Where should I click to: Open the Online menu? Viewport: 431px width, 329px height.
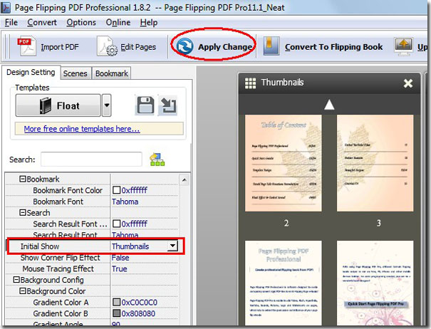[x=118, y=23]
